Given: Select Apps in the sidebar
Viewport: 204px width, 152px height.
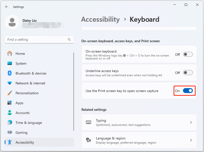Looking at the screenshot, I should pos(19,103).
